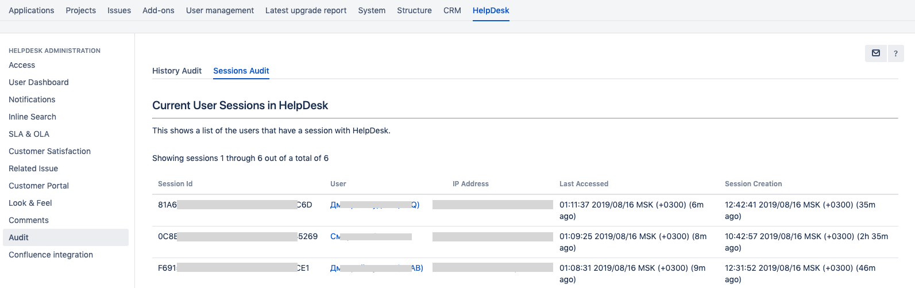Open Access in HelpDesk administration sidebar
The width and height of the screenshot is (915, 288).
click(x=22, y=65)
